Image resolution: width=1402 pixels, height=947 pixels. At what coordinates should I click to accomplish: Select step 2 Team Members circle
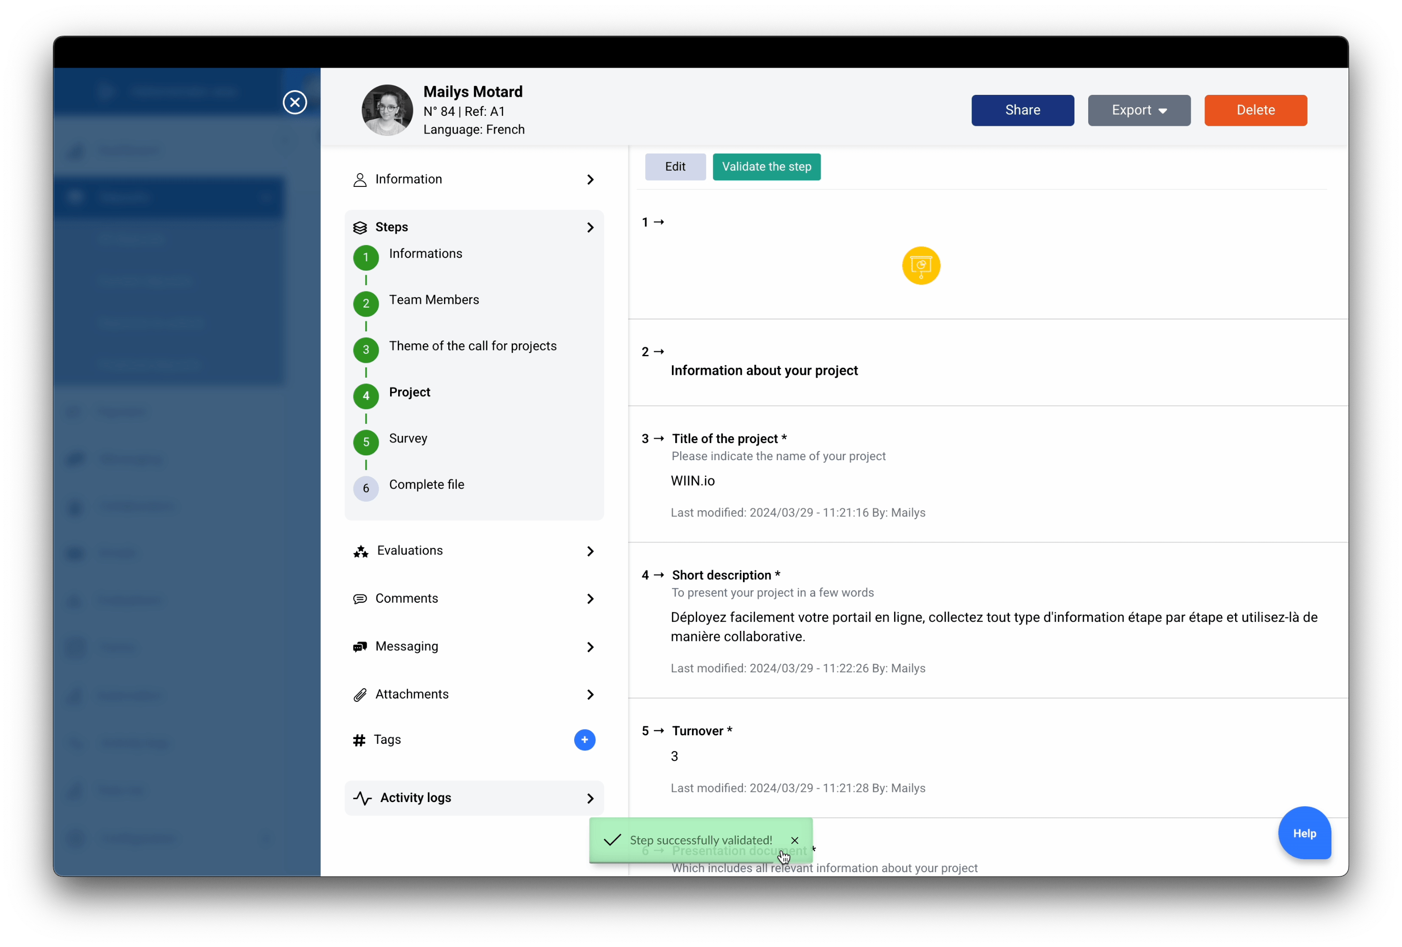click(366, 303)
